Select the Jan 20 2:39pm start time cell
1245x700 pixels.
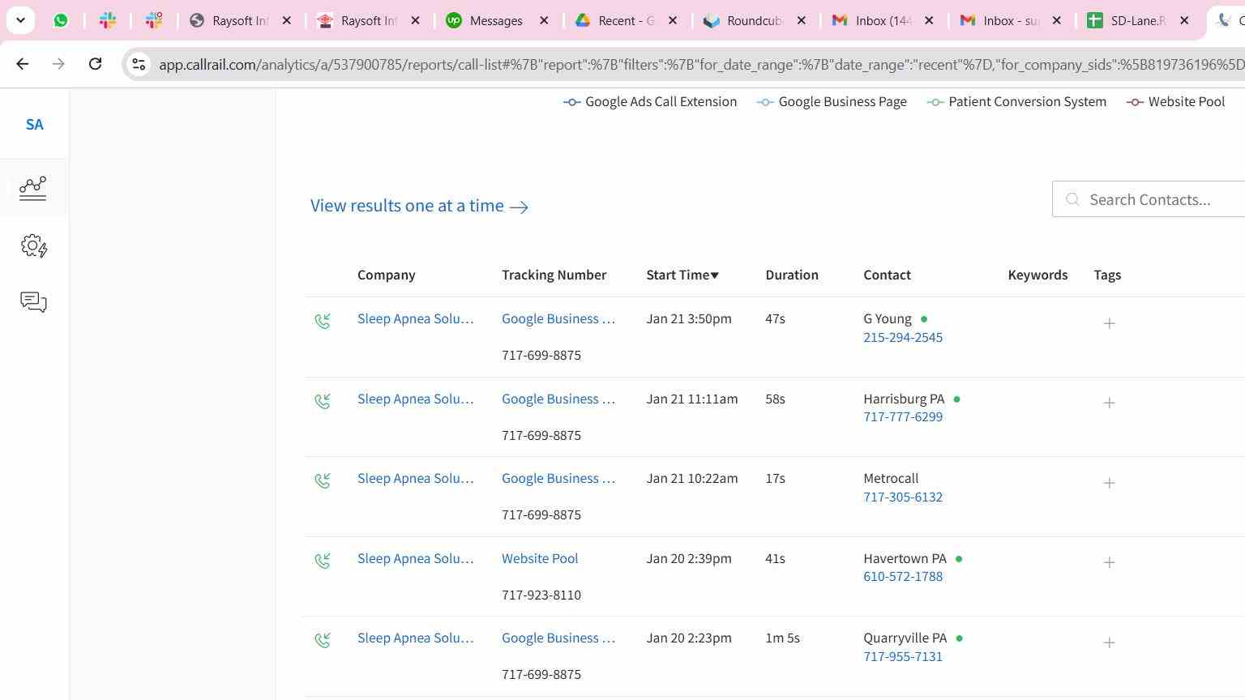pyautogui.click(x=689, y=559)
